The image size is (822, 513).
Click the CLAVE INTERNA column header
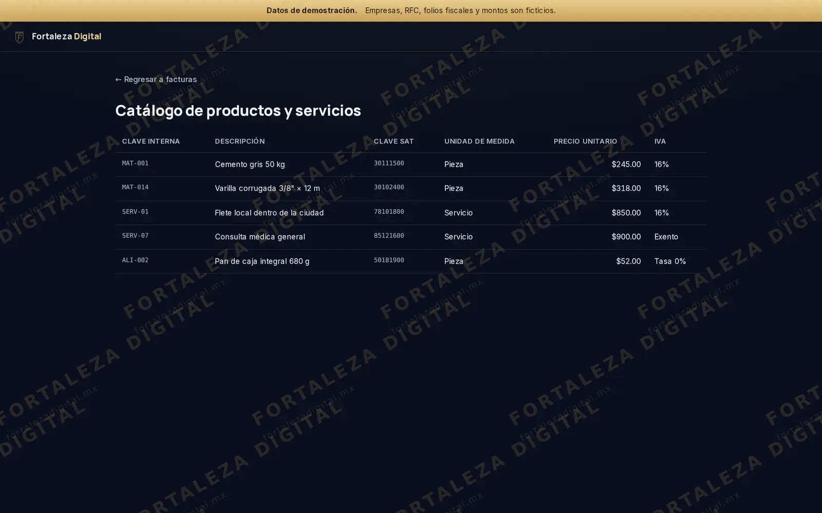[x=151, y=141]
